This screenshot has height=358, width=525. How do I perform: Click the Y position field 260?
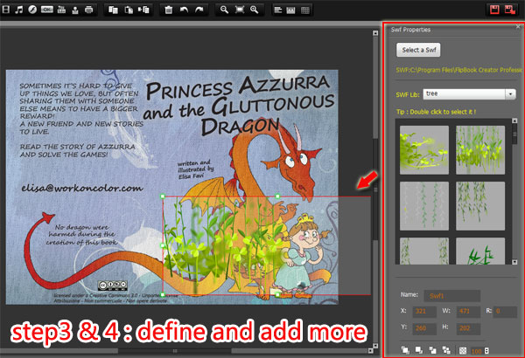[424, 328]
